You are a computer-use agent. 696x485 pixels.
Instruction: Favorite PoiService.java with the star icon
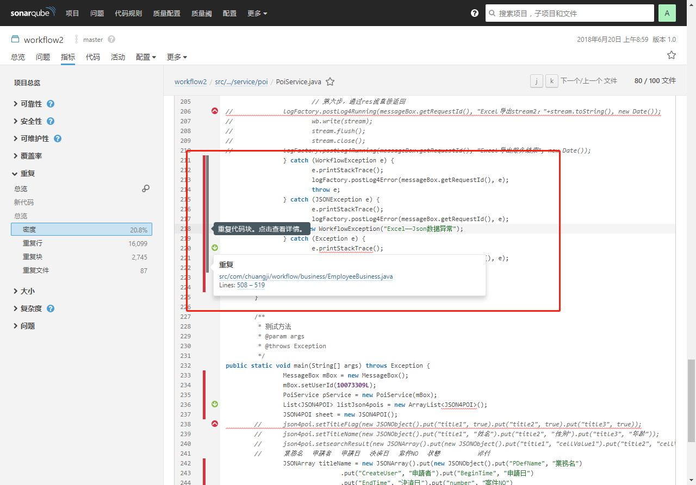(330, 82)
